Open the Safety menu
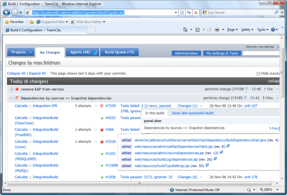This screenshot has width=287, height=195. tap(247, 30)
